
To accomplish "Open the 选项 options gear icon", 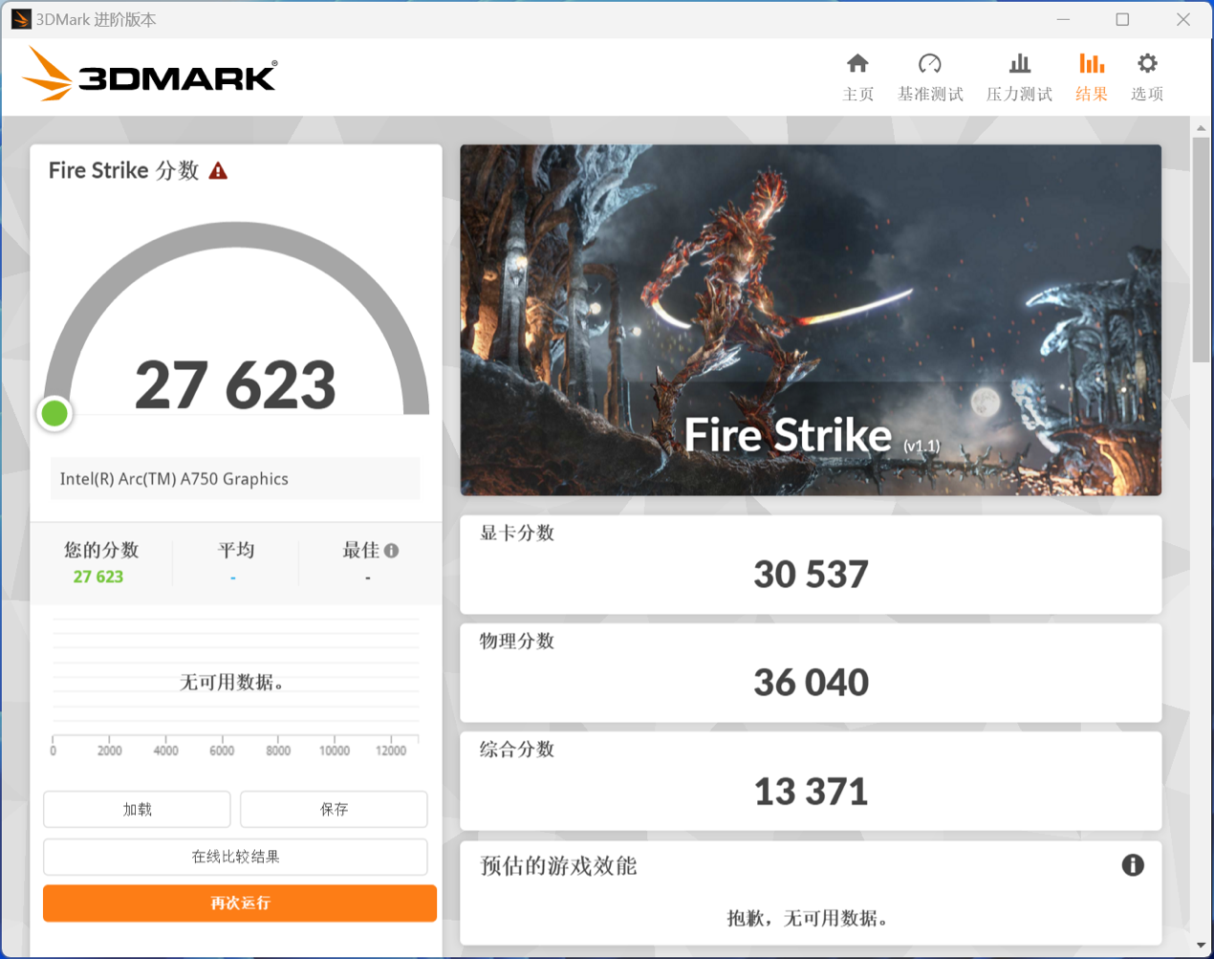I will coord(1147,64).
